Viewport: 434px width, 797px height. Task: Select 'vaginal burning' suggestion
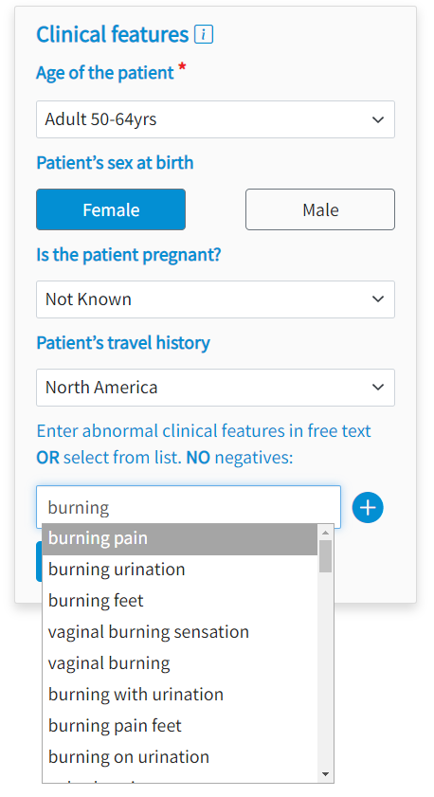pos(180,663)
